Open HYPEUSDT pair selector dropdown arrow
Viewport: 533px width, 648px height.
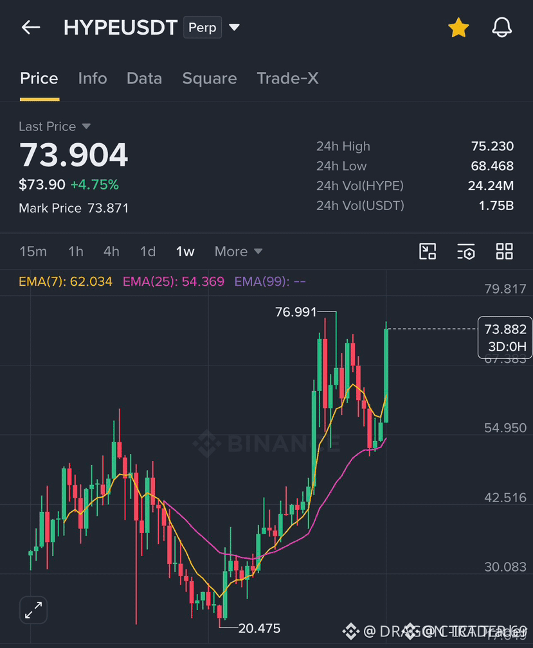[234, 27]
